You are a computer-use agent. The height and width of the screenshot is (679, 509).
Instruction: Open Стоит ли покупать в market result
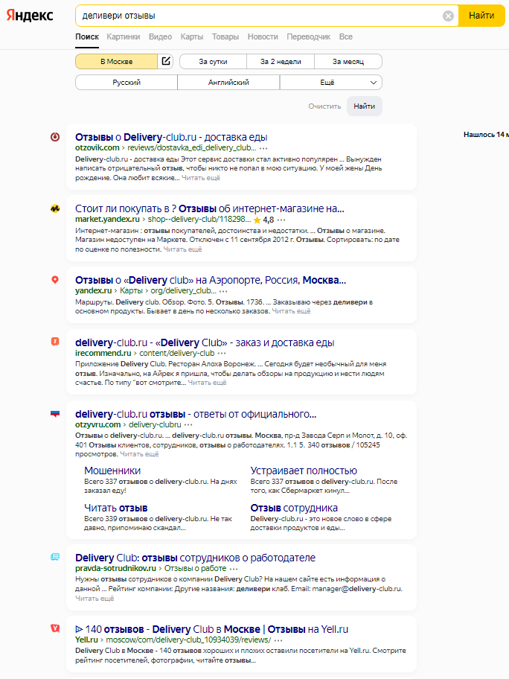click(x=210, y=208)
